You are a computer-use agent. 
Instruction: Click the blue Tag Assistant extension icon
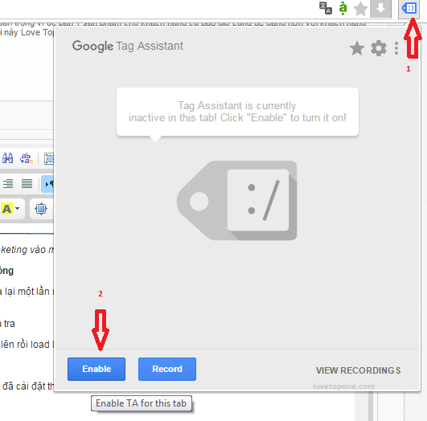[x=409, y=8]
